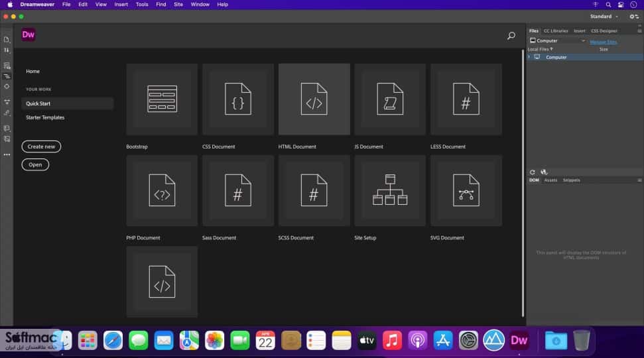Click the File Management arrows icon
This screenshot has width=644, height=358.
pos(7,50)
